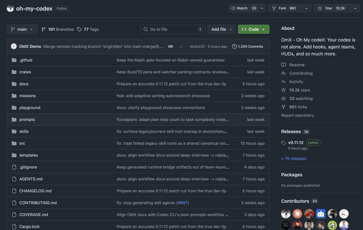
Task: Open the Contributing link in About
Action: [297, 73]
